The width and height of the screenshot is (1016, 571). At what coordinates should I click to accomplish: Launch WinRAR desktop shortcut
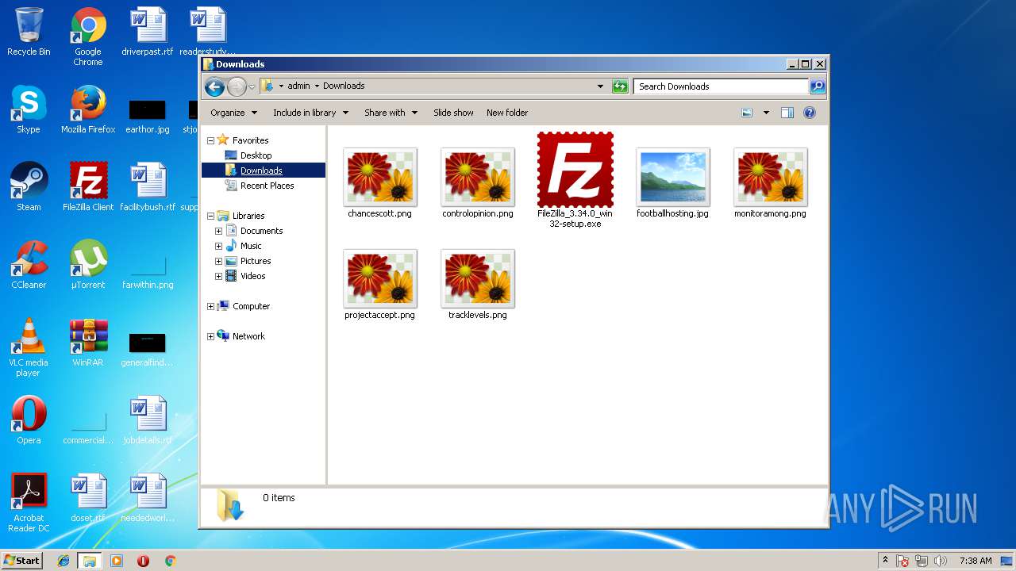[x=88, y=343]
